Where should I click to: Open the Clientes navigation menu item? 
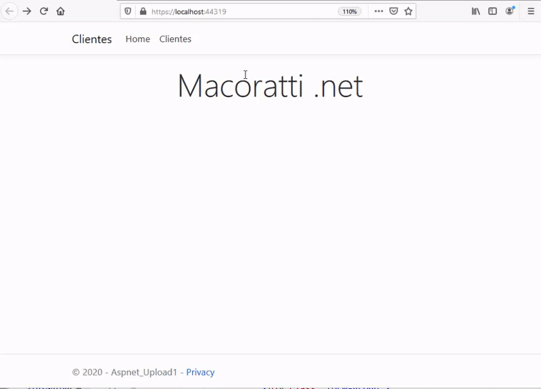coord(175,39)
